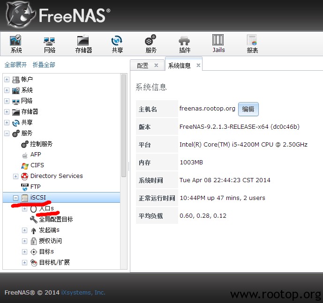Viewport: 323px width, 303px height.
Task: Click the 目标机/扩展 icon
Action: pyautogui.click(x=34, y=263)
